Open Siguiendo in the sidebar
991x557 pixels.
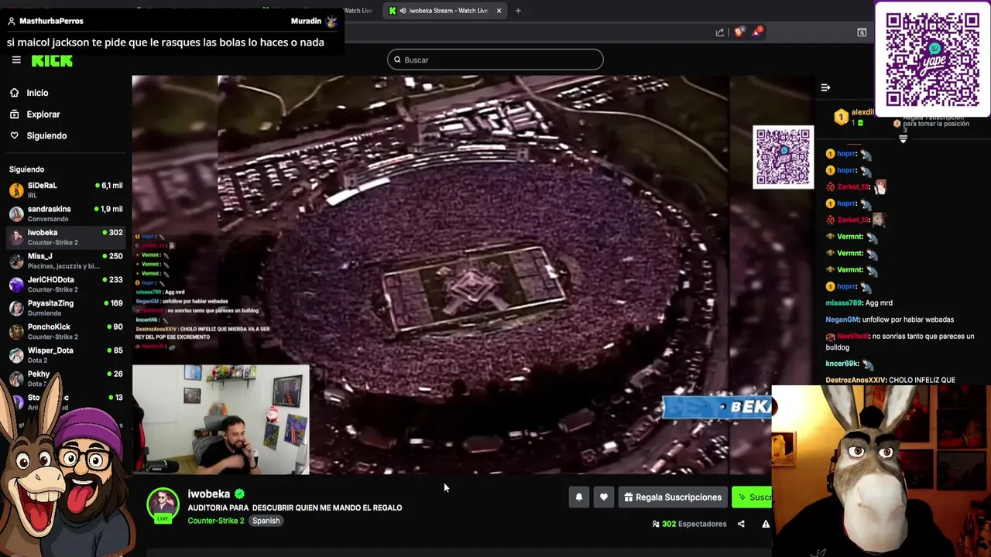pos(46,135)
